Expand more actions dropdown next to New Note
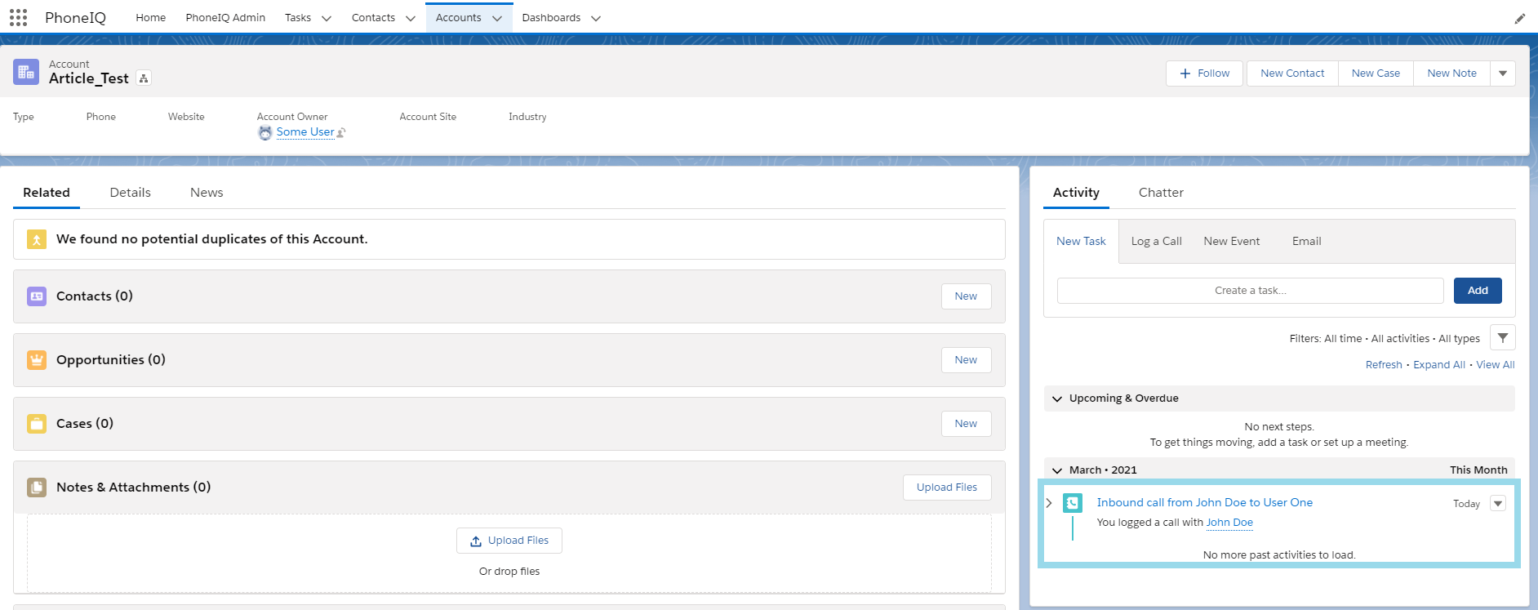The width and height of the screenshot is (1538, 610). point(1502,73)
